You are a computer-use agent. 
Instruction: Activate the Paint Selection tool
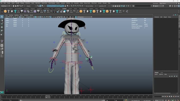tap(2, 24)
